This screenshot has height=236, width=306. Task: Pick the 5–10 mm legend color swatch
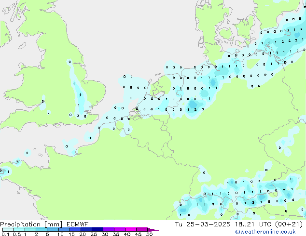[x=53, y=230]
